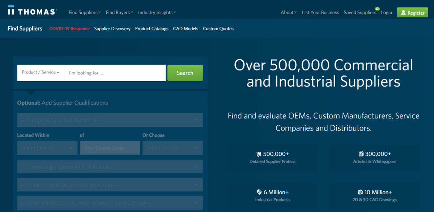Go to CAD Models

(x=186, y=29)
